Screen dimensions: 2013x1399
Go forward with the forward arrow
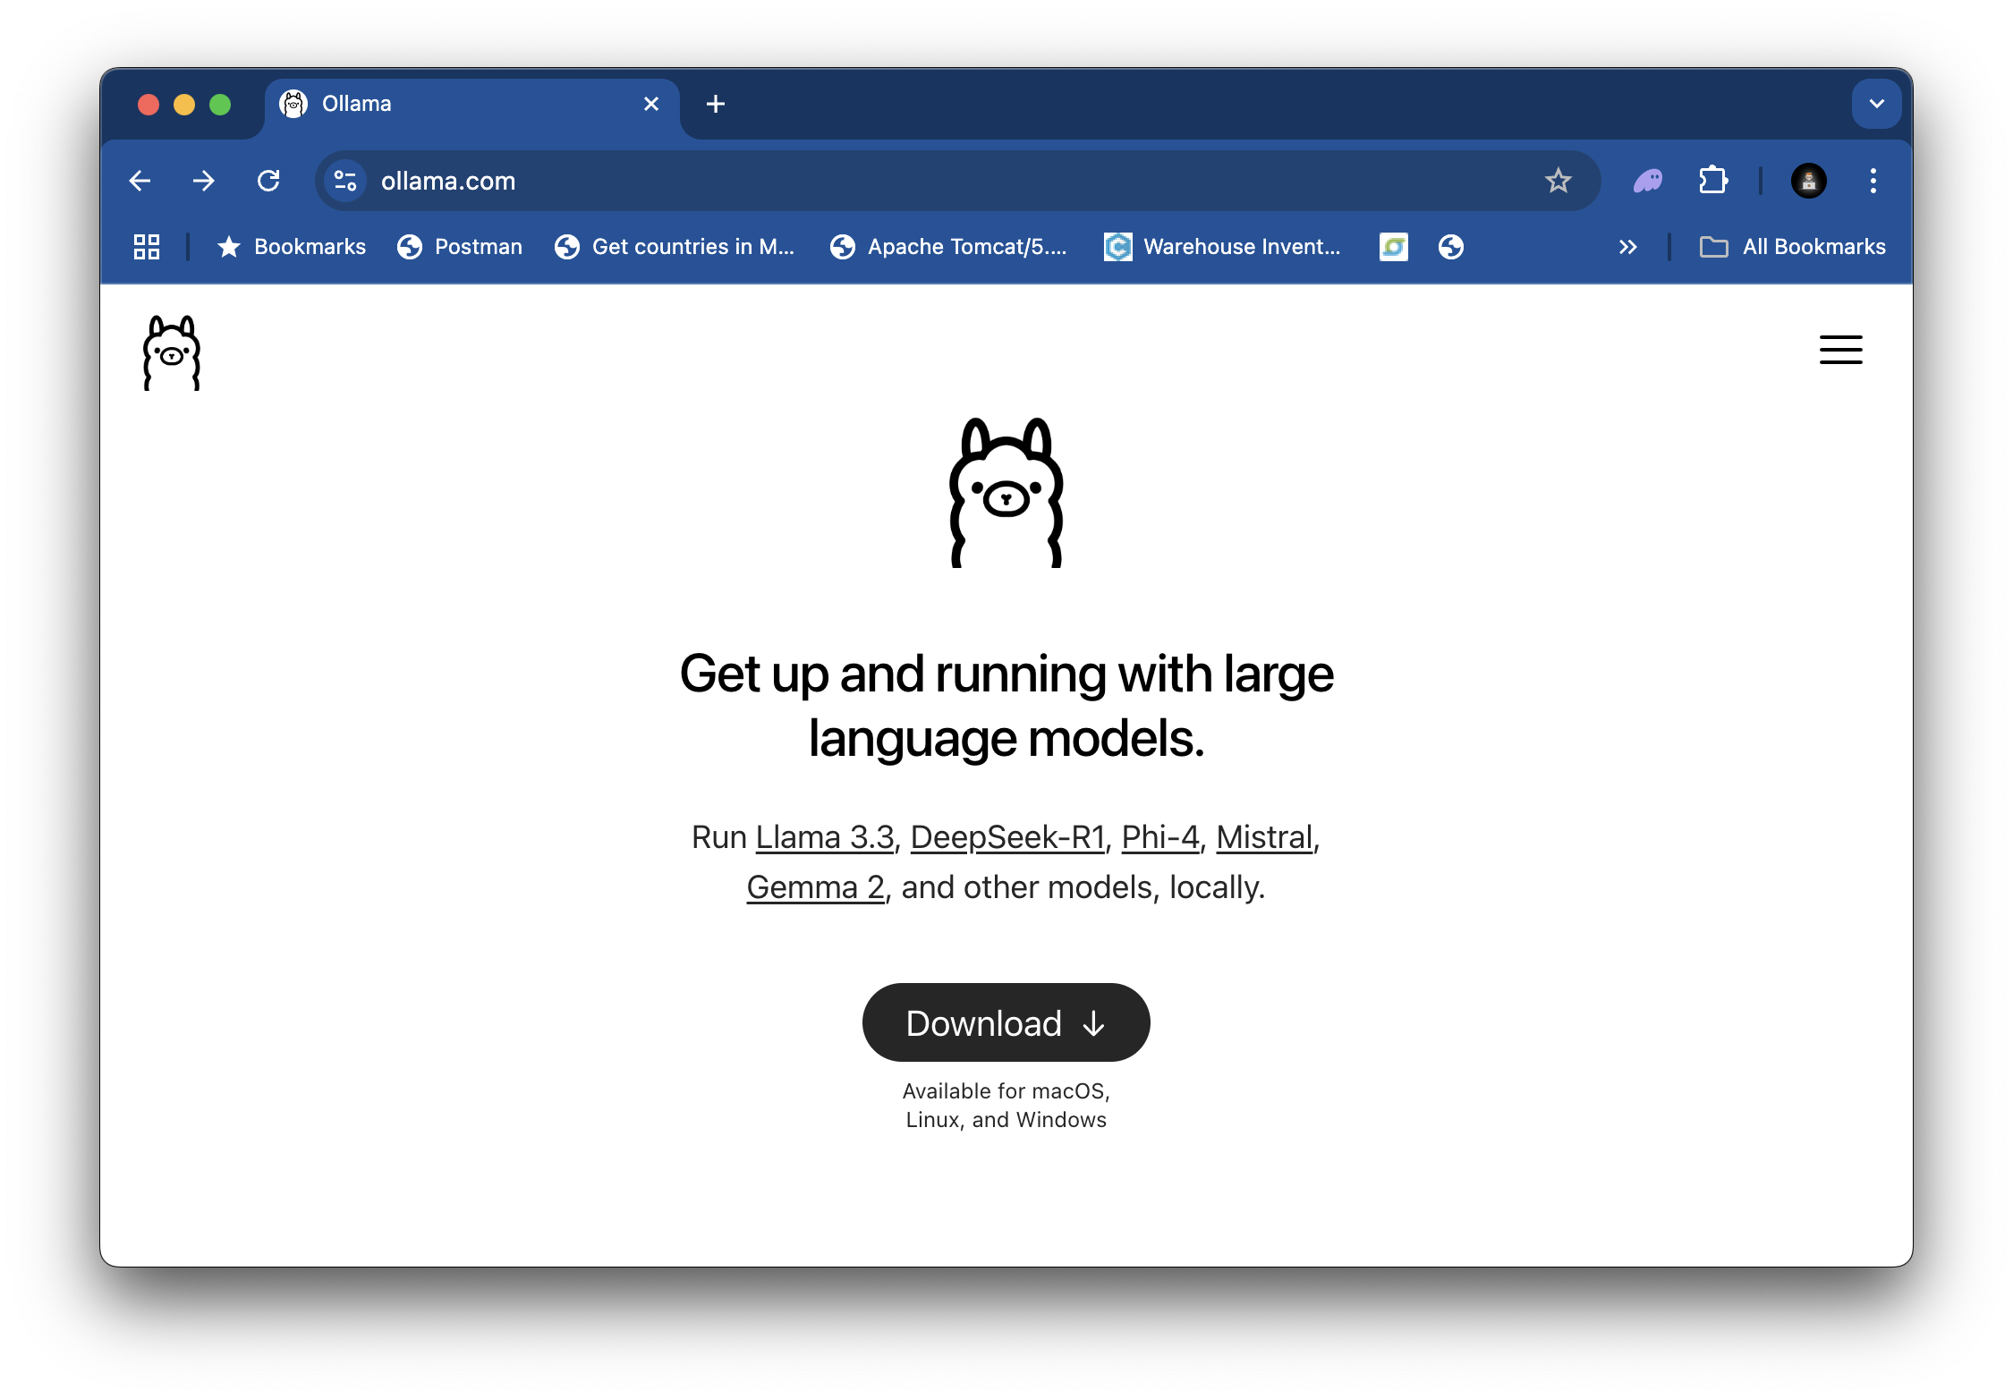point(204,182)
